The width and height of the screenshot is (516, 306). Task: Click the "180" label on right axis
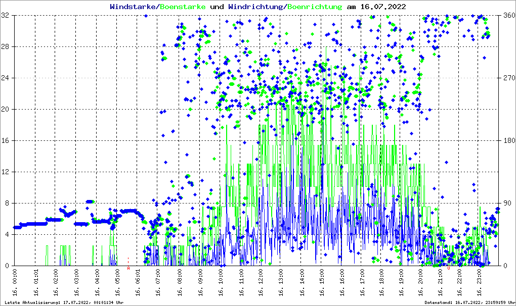click(x=507, y=141)
